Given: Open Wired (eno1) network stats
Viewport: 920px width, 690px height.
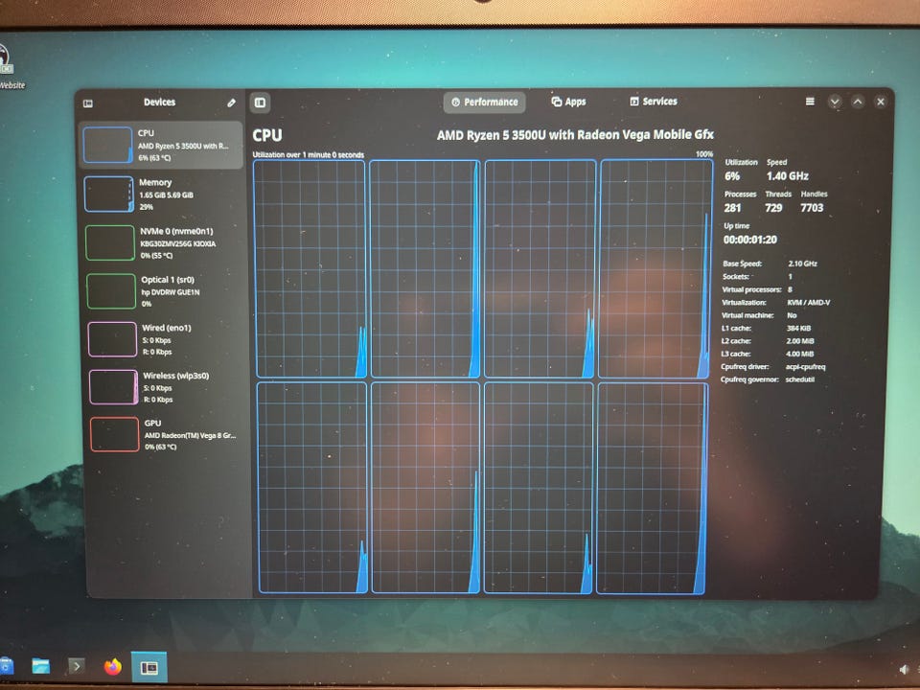Looking at the screenshot, I should tap(164, 339).
